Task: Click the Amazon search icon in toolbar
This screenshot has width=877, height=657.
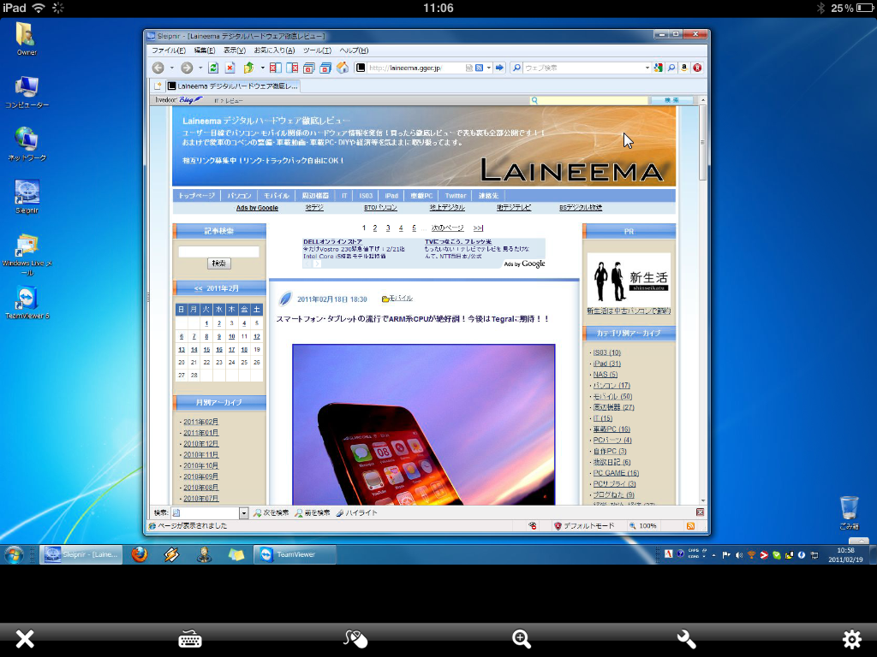Action: click(x=684, y=68)
